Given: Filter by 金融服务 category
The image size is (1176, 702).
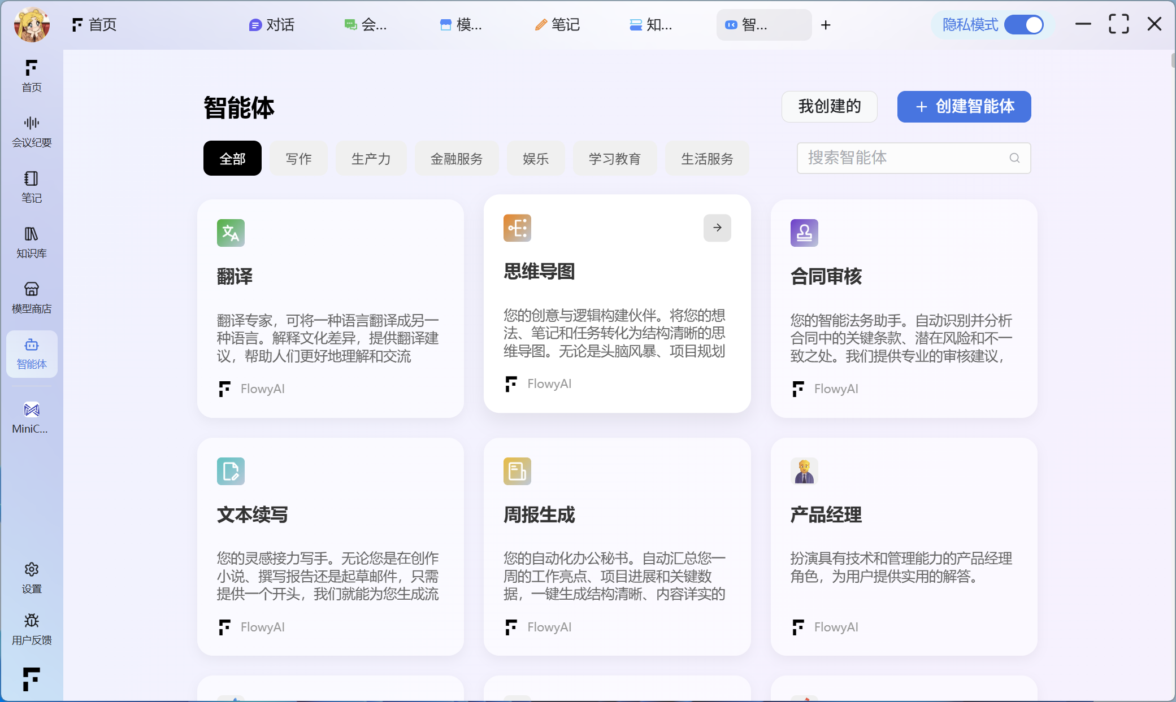Looking at the screenshot, I should 457,159.
